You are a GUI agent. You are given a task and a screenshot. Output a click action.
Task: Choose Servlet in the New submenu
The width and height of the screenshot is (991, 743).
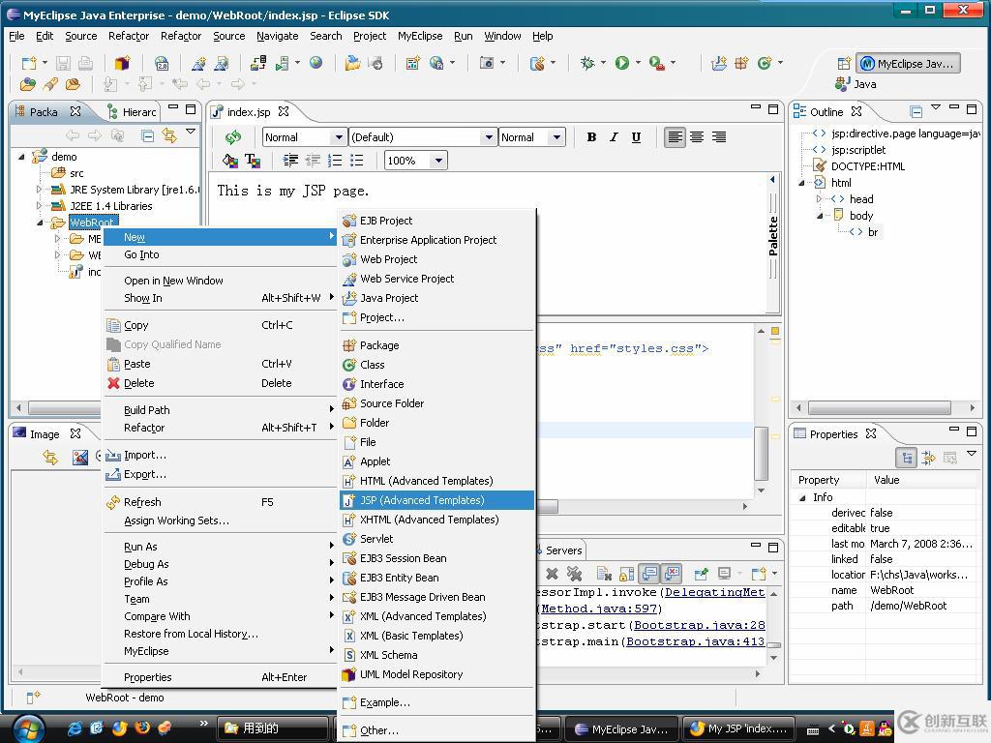(376, 539)
